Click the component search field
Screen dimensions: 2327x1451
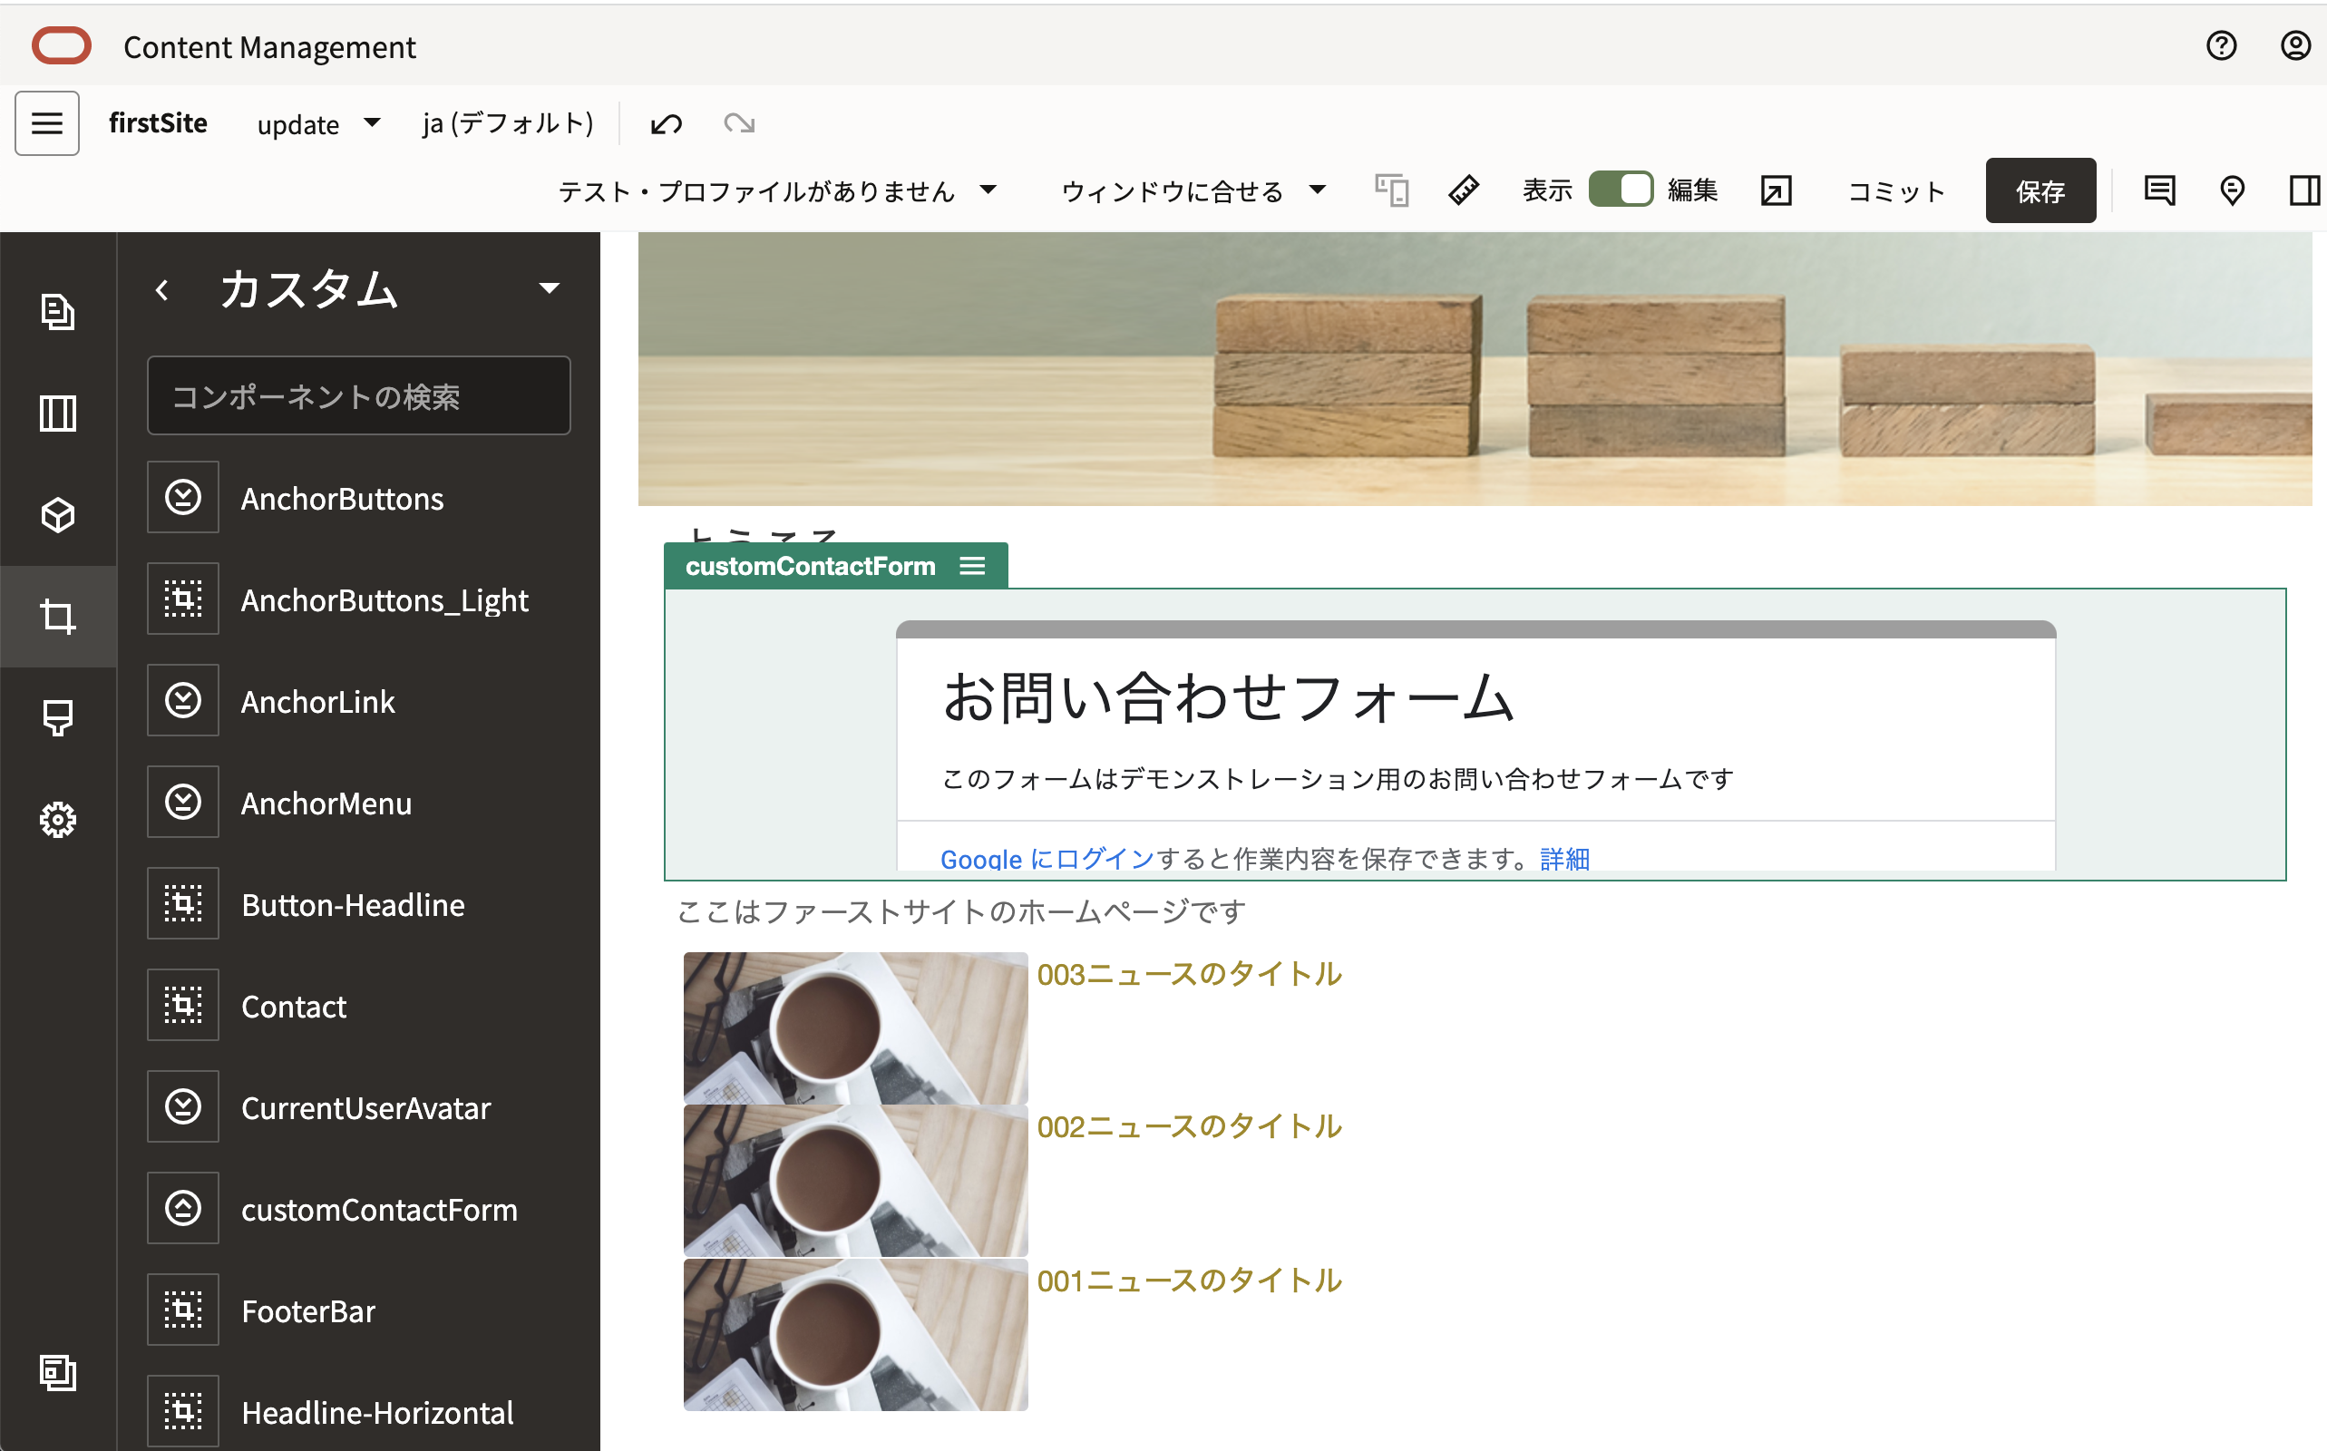359,396
